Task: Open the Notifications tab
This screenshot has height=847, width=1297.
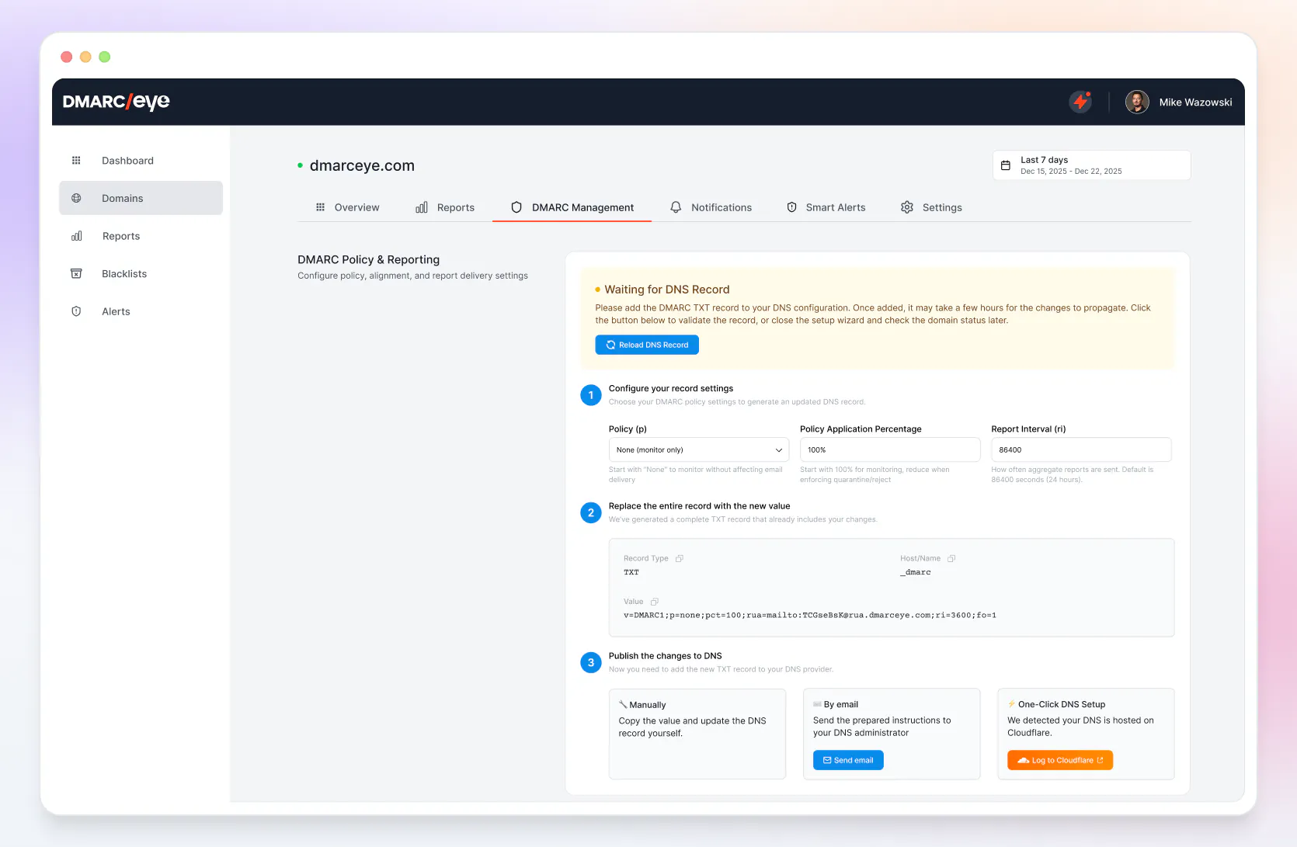Action: 711,207
